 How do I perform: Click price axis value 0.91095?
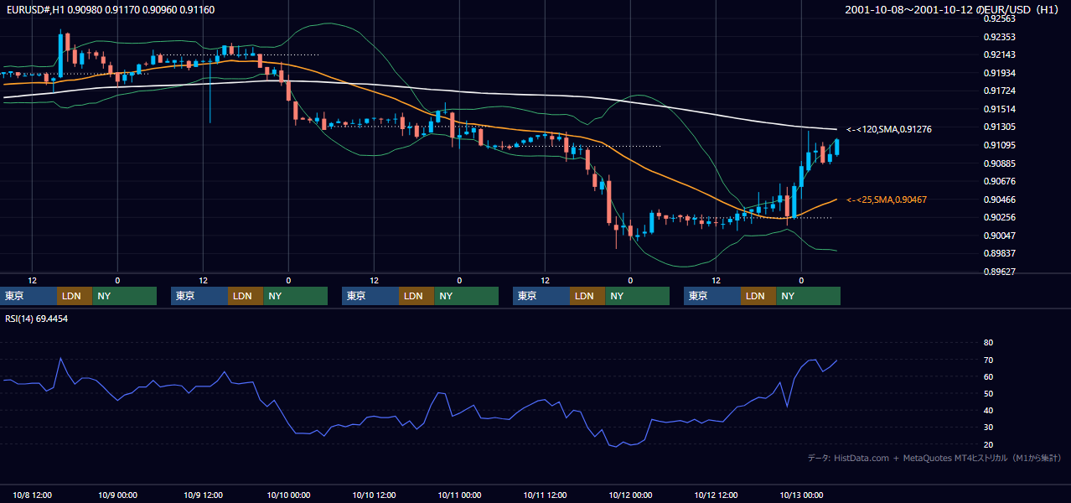pyautogui.click(x=999, y=145)
